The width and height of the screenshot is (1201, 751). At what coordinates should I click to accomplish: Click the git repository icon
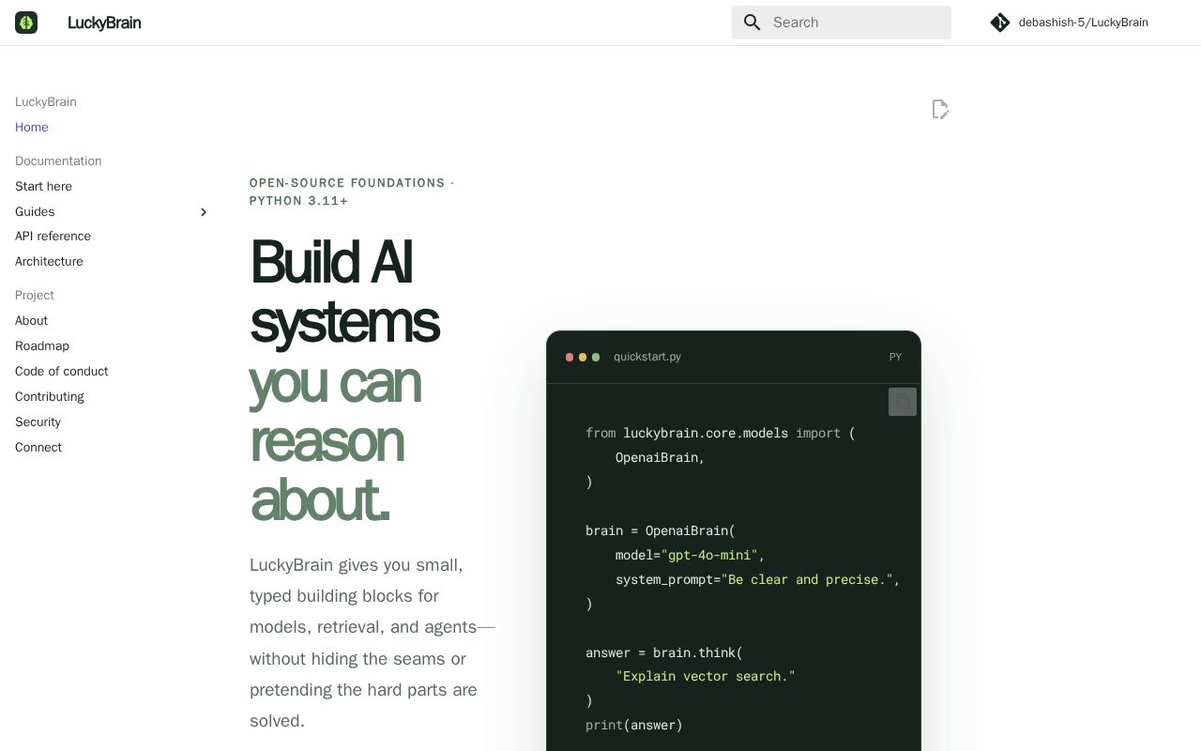click(x=1000, y=23)
